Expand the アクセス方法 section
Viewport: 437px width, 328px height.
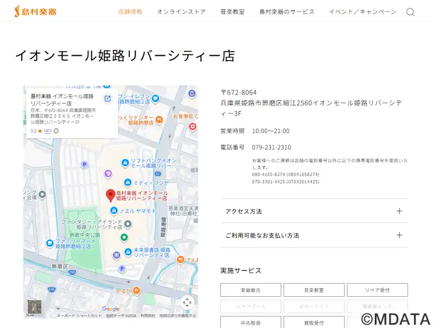314,211
